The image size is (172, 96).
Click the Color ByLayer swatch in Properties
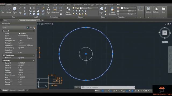19,33
